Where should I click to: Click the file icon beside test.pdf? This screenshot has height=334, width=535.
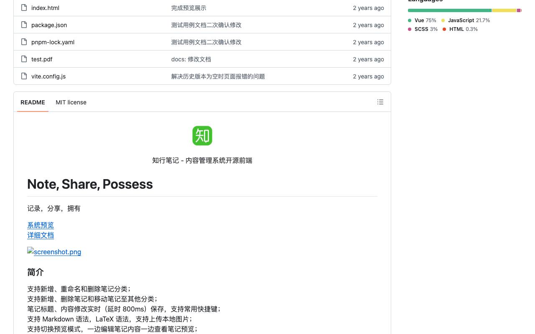[x=24, y=59]
